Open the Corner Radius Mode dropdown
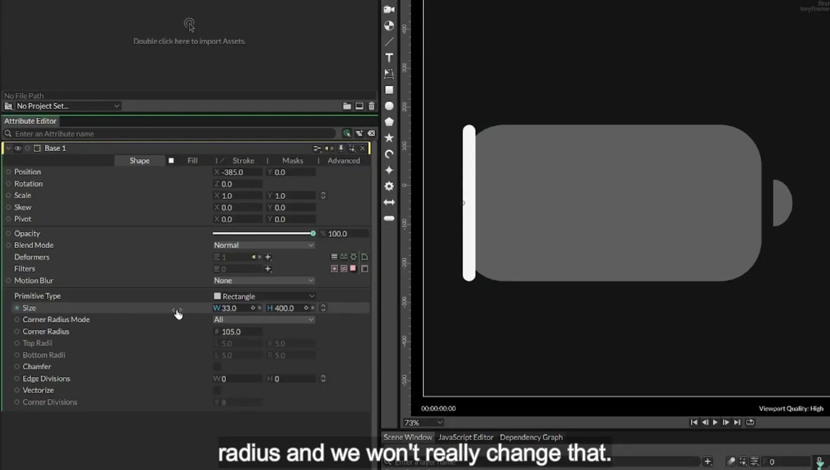The width and height of the screenshot is (830, 470). point(264,320)
